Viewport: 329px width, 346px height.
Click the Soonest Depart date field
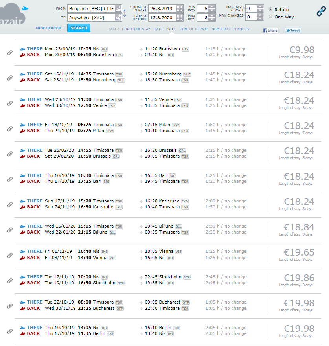[x=162, y=9]
